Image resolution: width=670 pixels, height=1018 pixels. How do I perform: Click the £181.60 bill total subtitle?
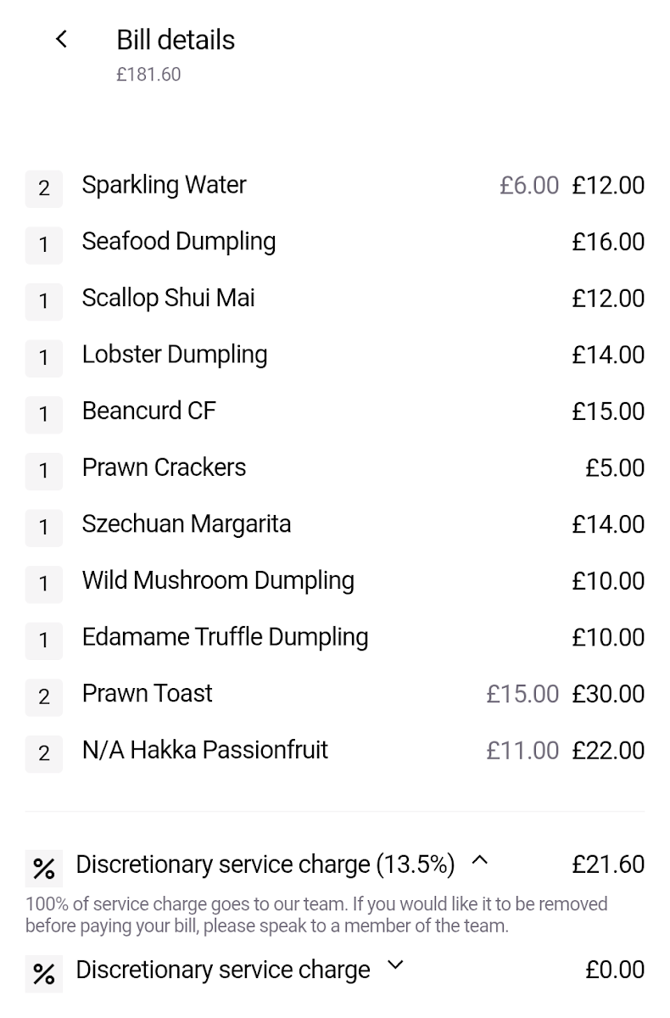tap(148, 75)
